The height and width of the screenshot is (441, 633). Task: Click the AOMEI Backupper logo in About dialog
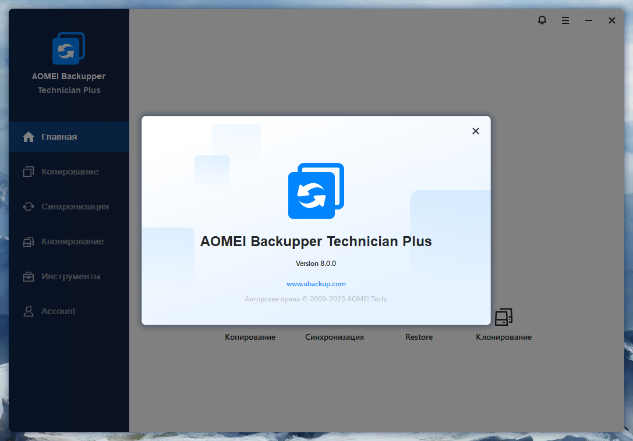316,191
